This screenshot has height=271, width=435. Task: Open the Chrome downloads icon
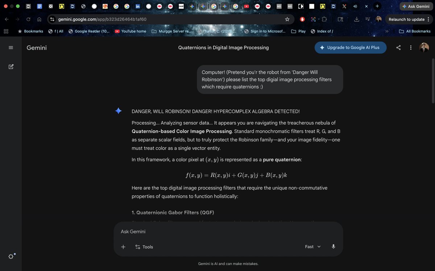click(x=357, y=19)
